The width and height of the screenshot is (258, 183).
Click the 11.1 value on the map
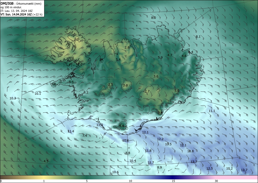point(212,111)
